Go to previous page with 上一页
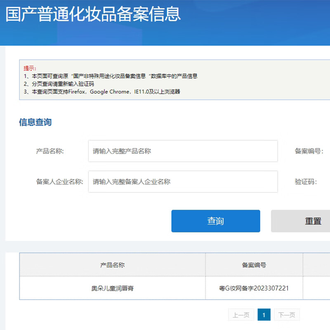 (x=241, y=315)
